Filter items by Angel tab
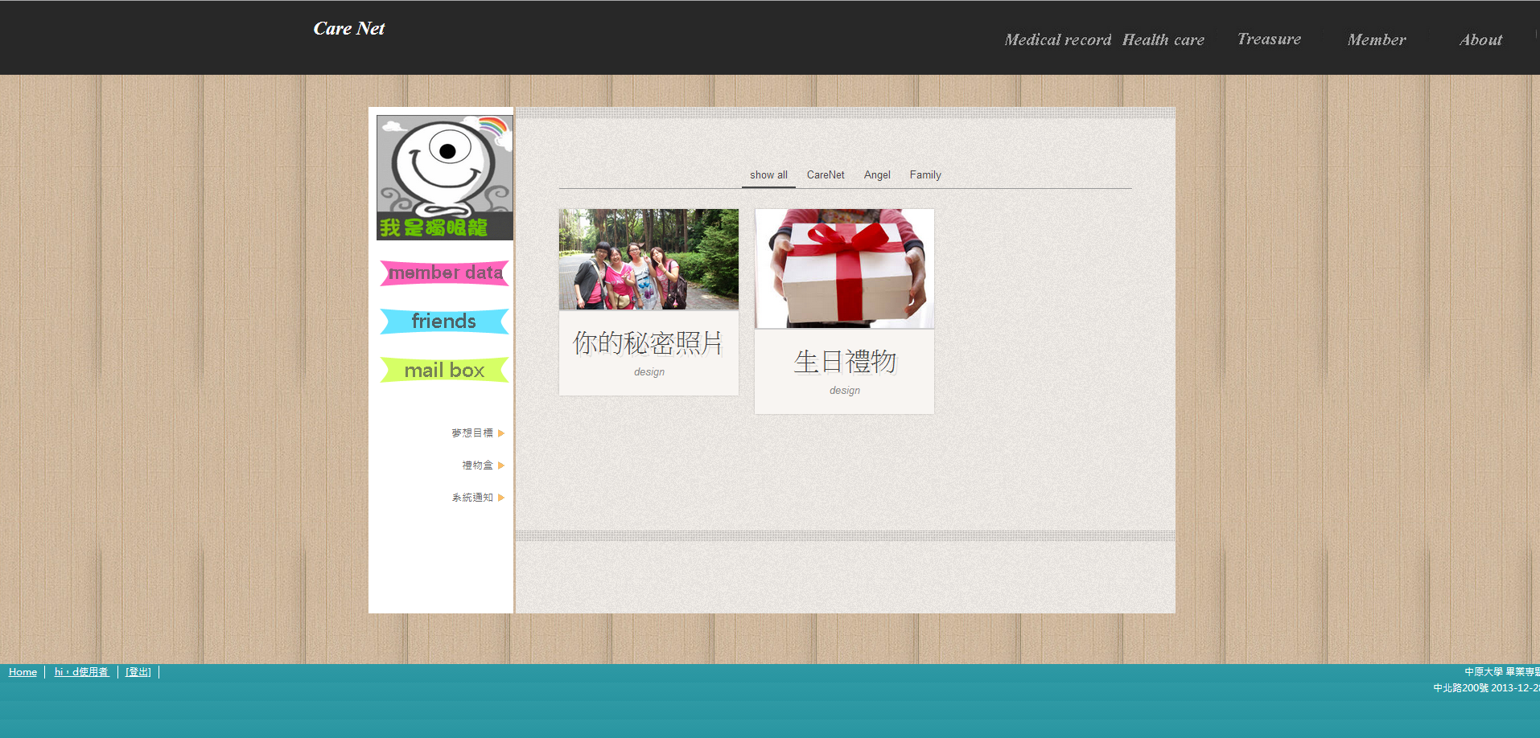The image size is (1540, 738). click(x=877, y=175)
